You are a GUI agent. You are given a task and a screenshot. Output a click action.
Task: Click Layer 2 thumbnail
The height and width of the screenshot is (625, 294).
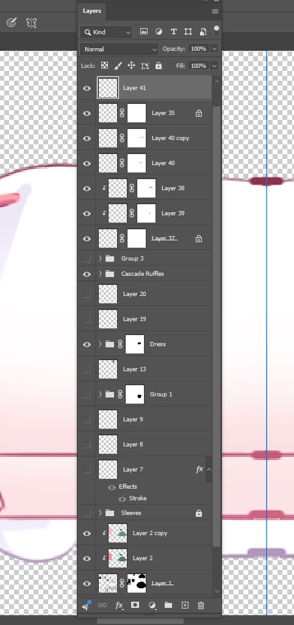[x=118, y=558]
